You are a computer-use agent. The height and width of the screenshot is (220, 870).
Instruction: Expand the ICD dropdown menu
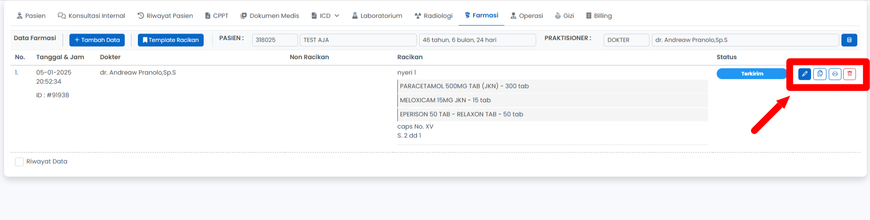[325, 16]
